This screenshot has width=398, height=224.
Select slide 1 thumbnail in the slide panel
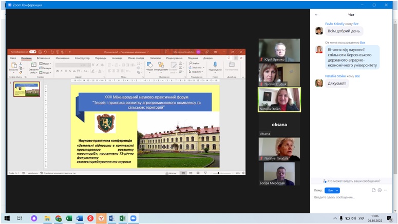[27, 89]
